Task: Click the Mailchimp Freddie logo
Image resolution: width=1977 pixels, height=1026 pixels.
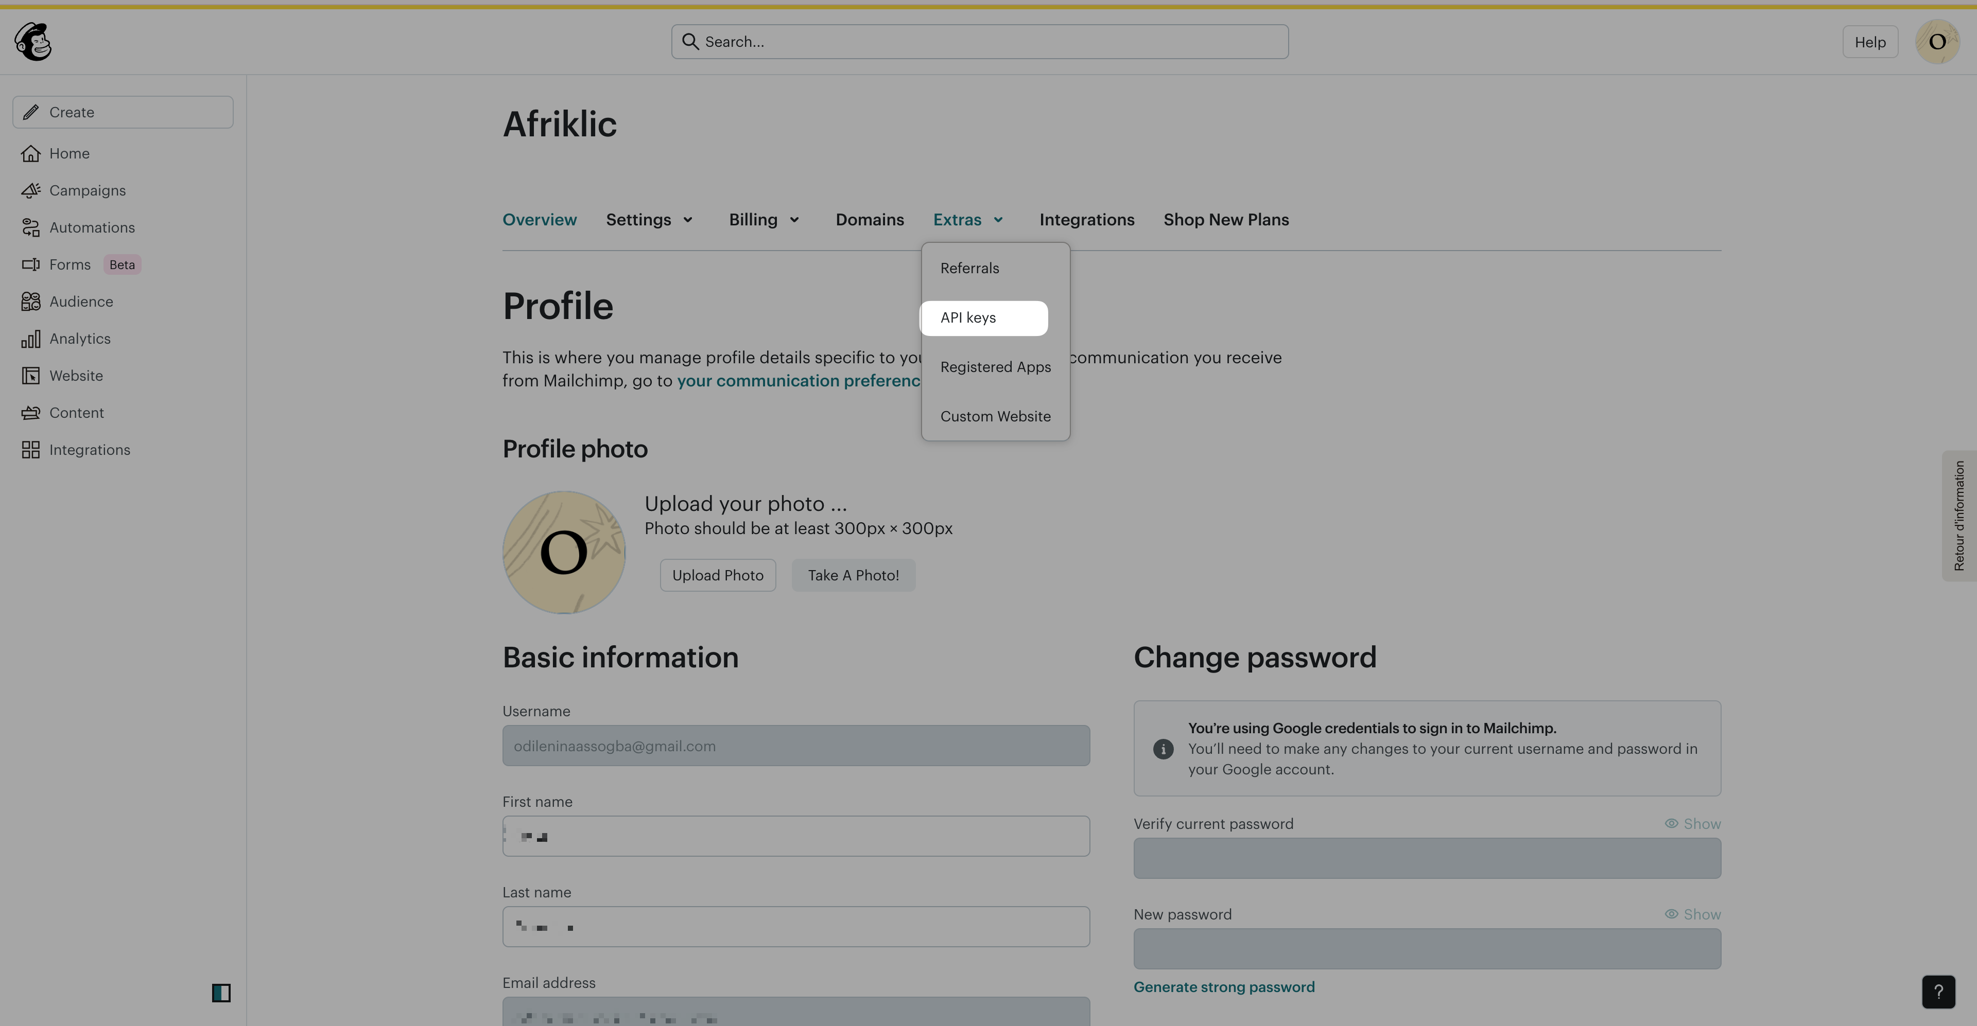Action: point(33,41)
